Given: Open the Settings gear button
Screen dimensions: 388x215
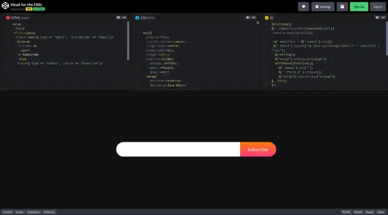Looking at the screenshot, I should 323,7.
